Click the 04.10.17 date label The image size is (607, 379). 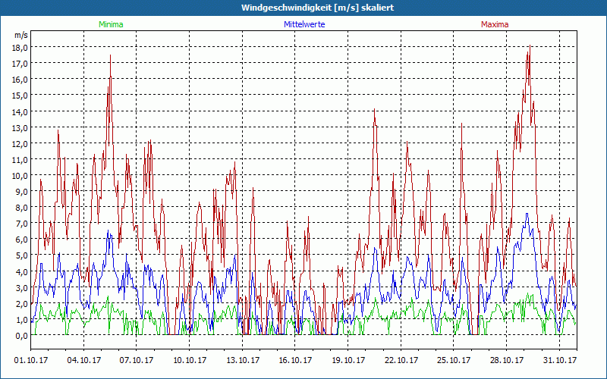(84, 360)
